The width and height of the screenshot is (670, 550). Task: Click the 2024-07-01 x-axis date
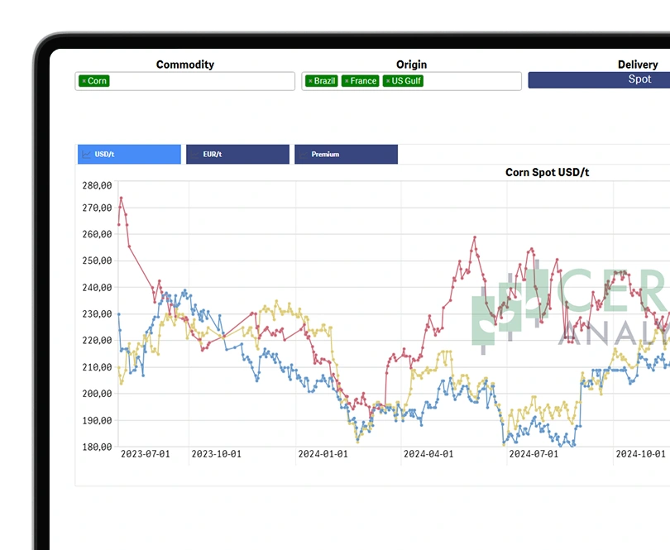point(534,454)
